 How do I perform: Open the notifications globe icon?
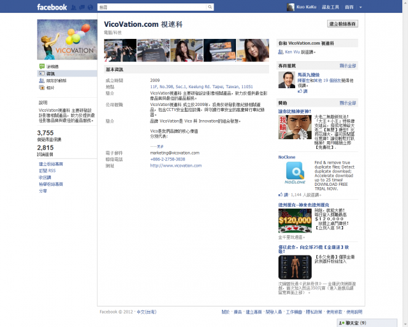91,7
